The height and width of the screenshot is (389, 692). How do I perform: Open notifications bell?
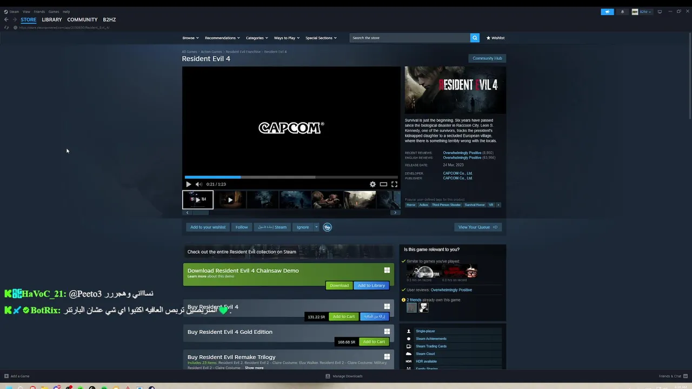tap(622, 11)
